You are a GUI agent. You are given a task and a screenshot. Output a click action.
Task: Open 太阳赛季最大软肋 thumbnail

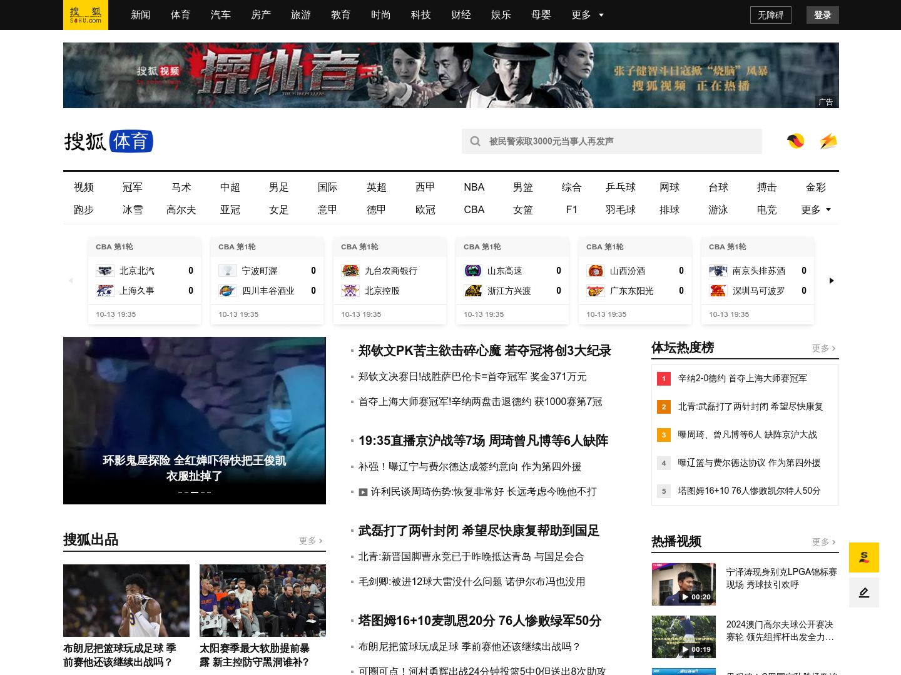(263, 601)
